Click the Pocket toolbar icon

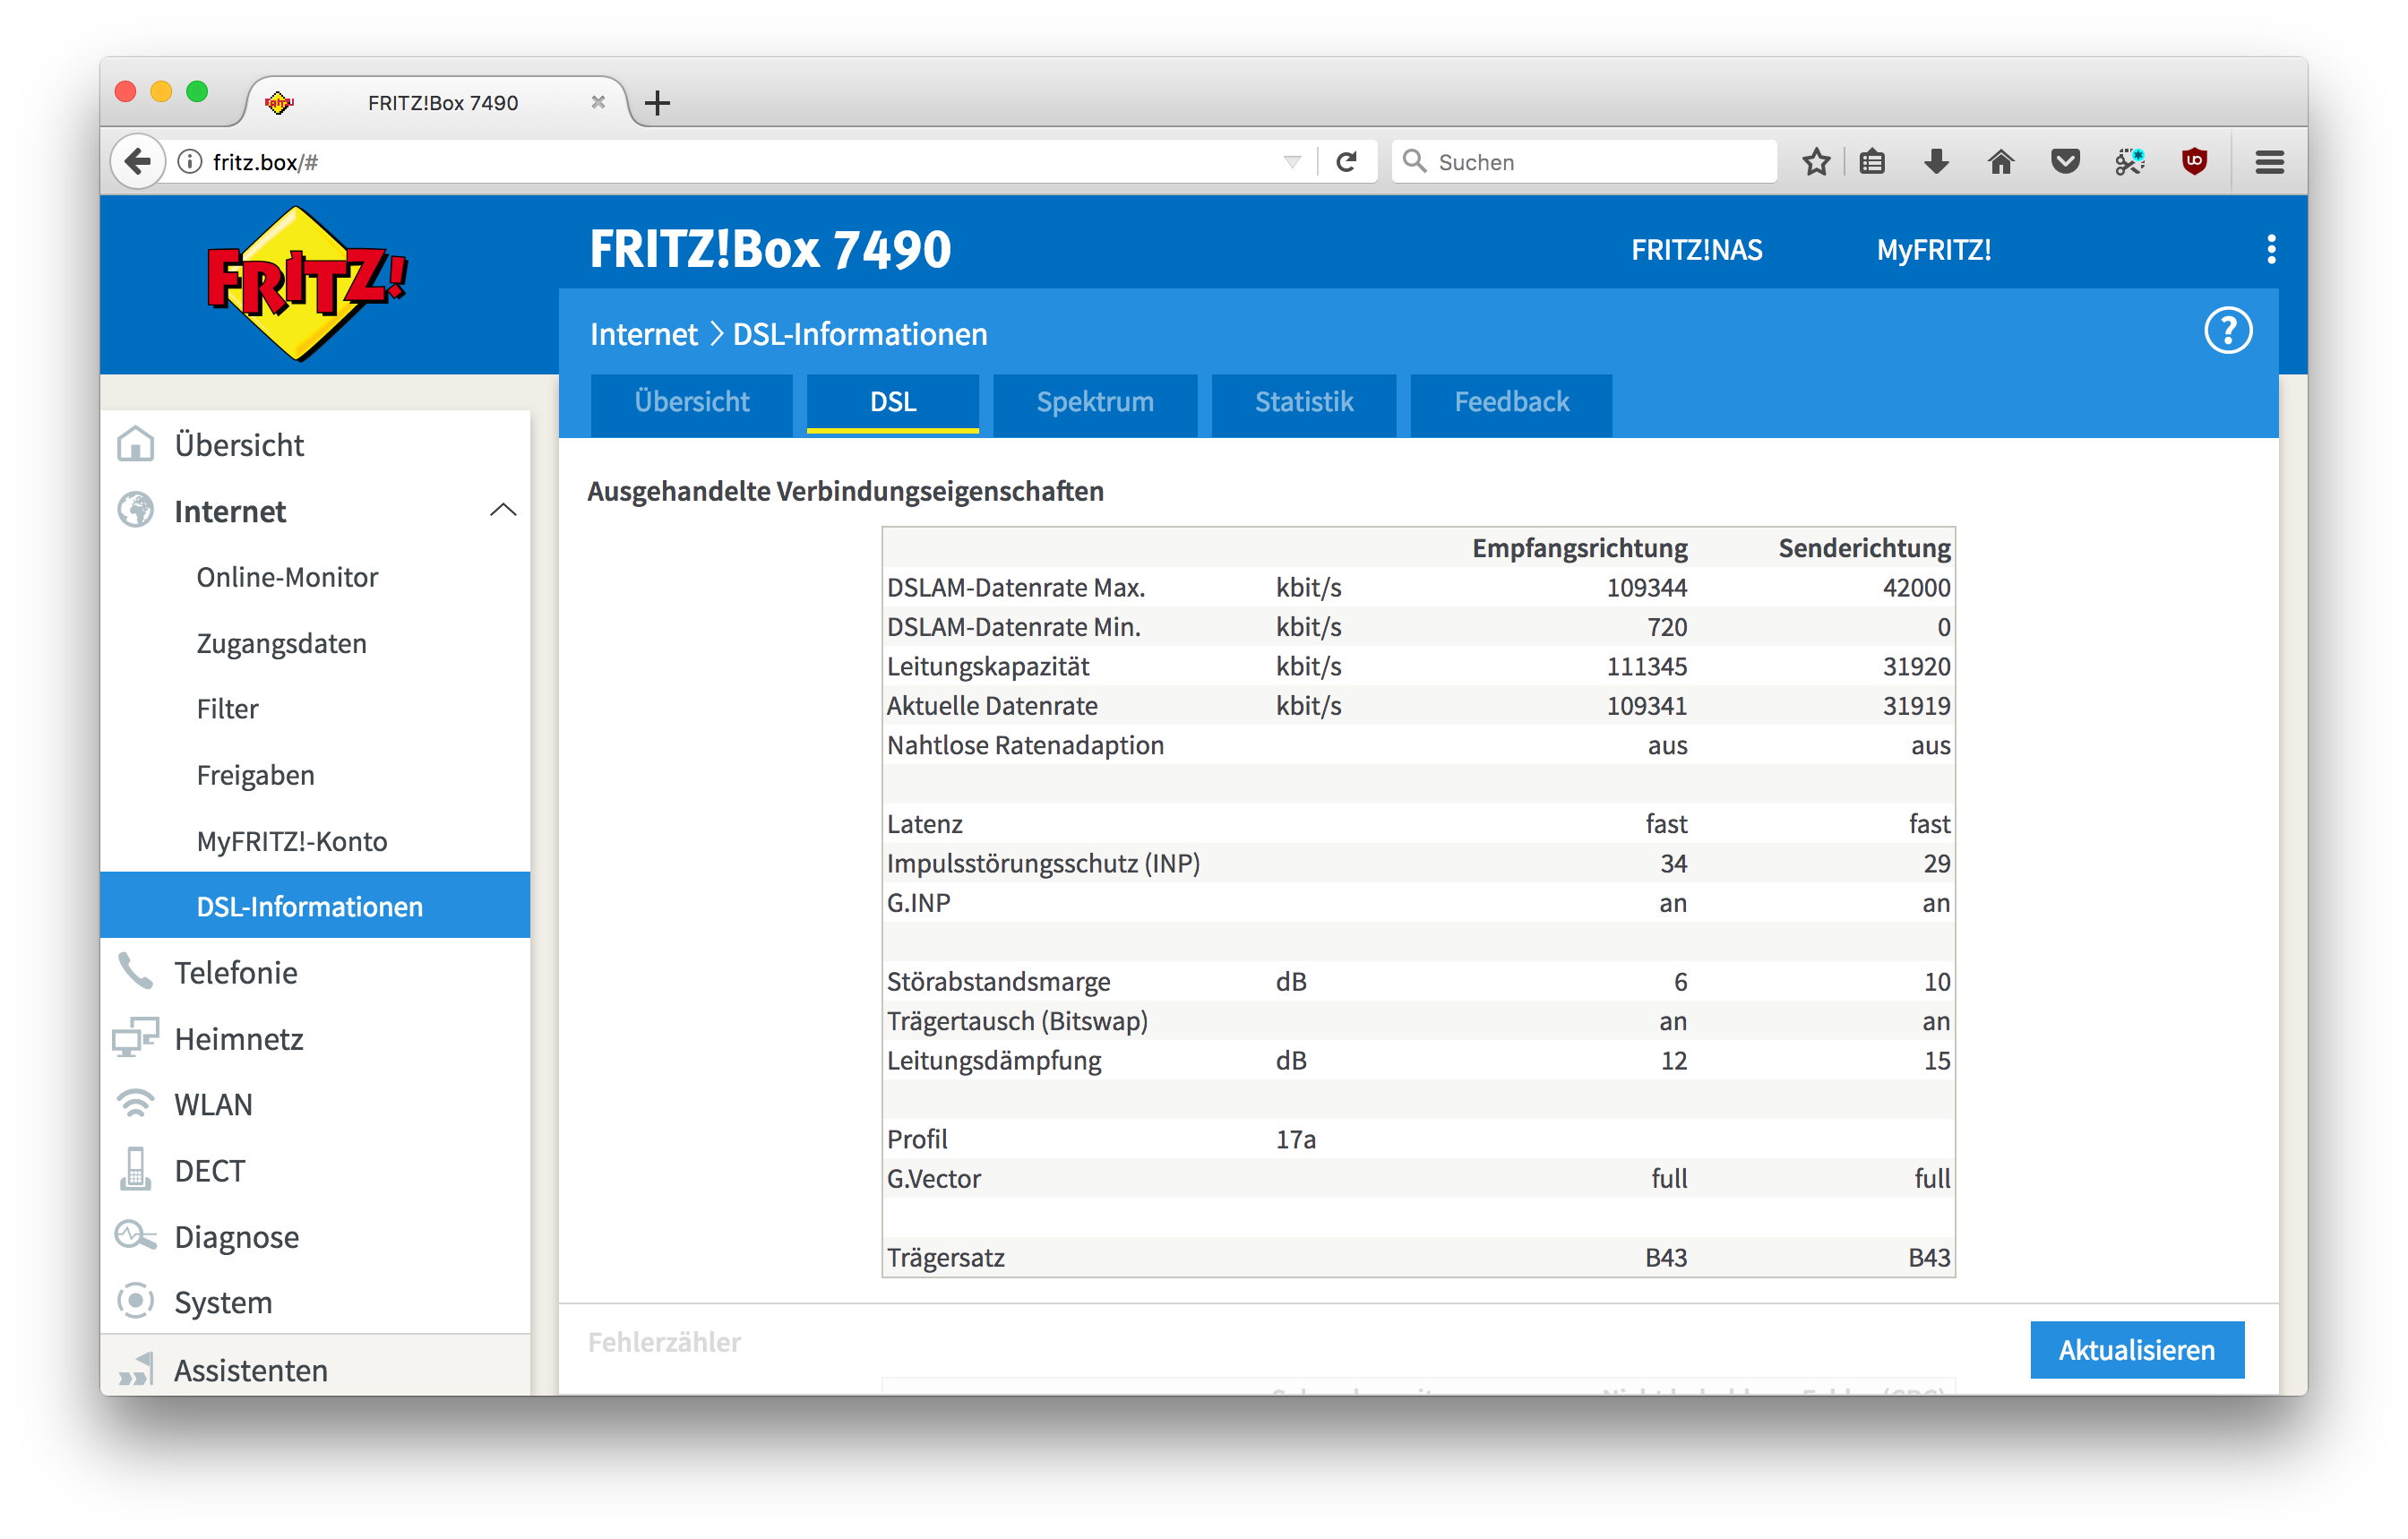[2065, 161]
